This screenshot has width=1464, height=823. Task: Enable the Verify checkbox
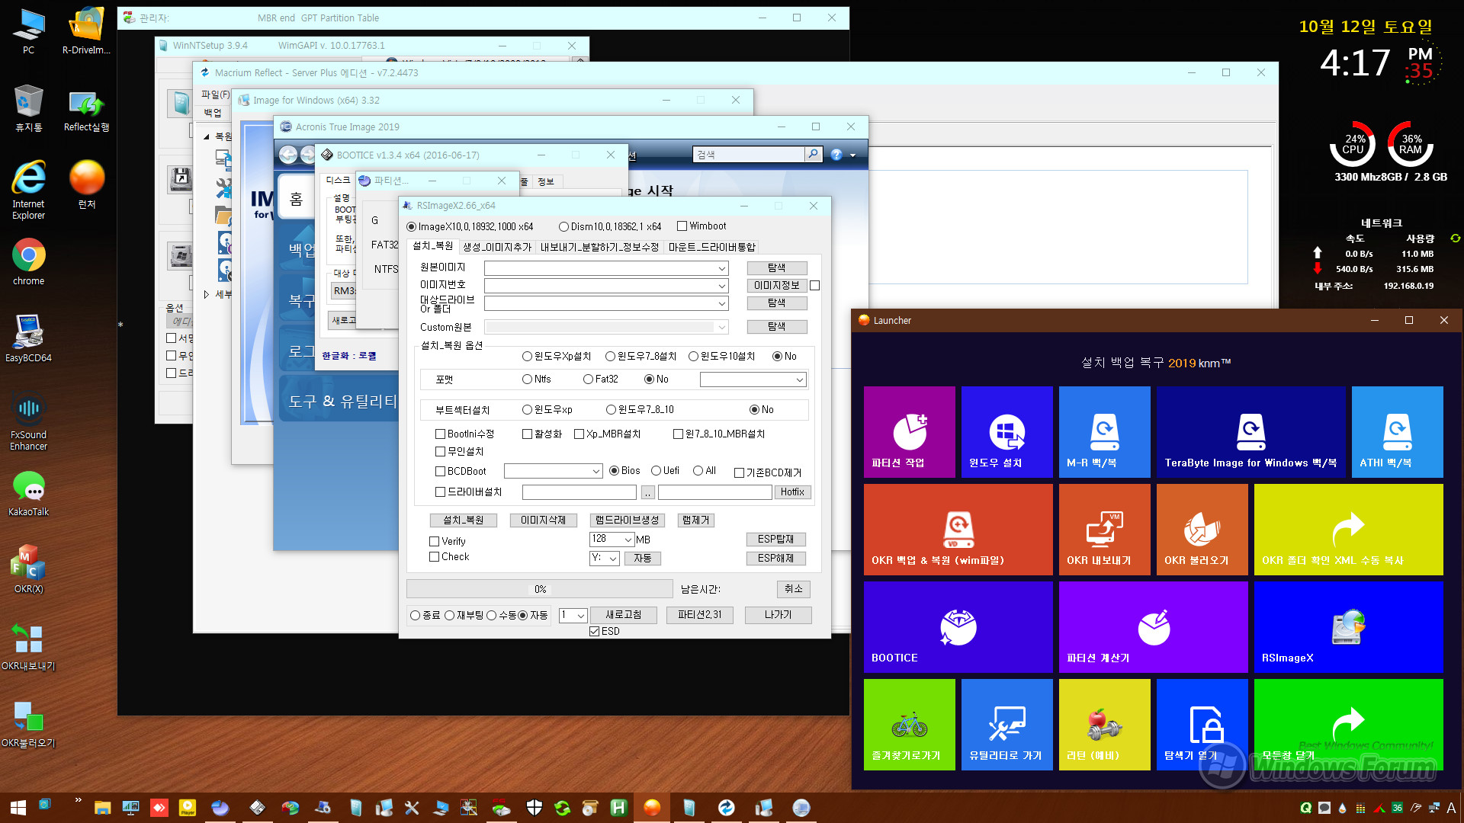point(434,541)
